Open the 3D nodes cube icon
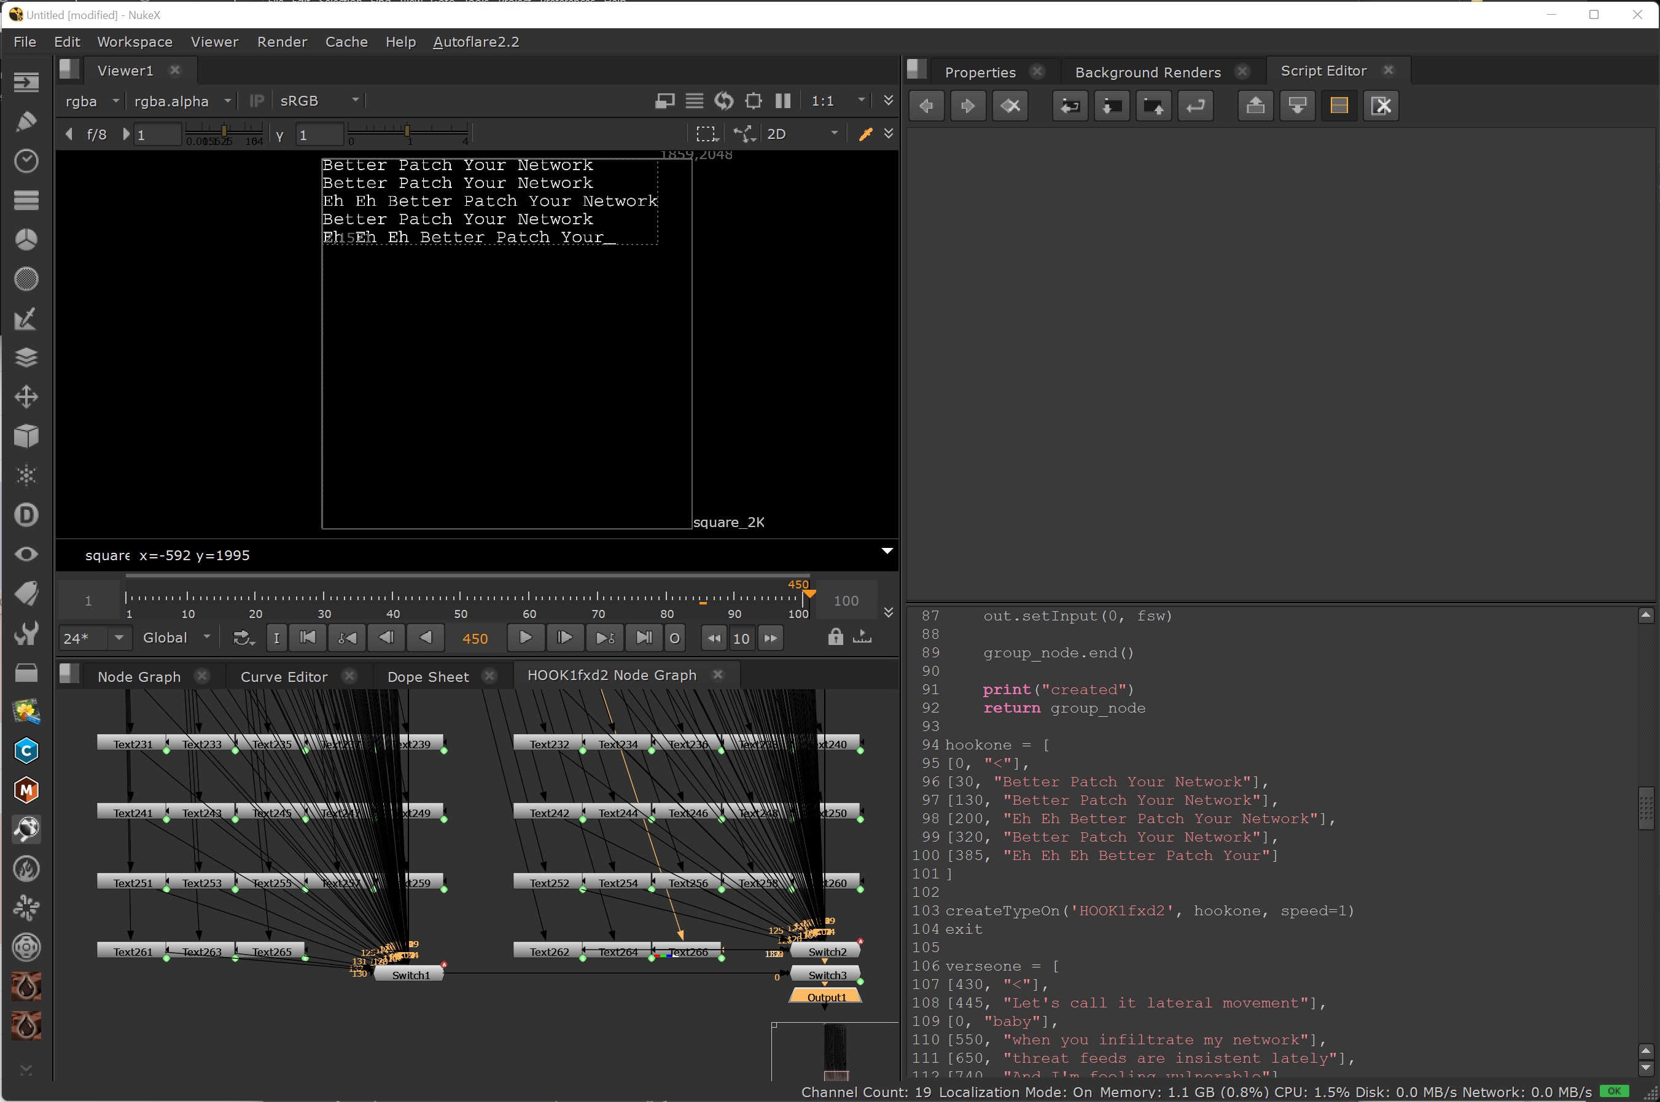Screen dimensions: 1660x1102 [26, 437]
